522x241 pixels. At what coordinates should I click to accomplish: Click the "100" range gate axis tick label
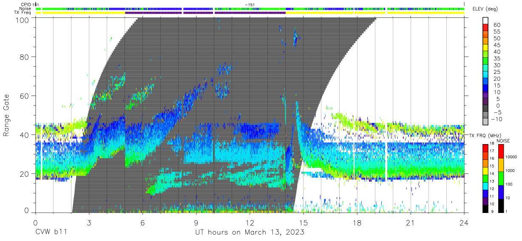(x=23, y=20)
